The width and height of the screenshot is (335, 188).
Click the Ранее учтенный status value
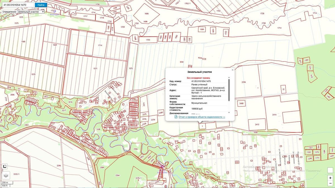tap(199, 84)
